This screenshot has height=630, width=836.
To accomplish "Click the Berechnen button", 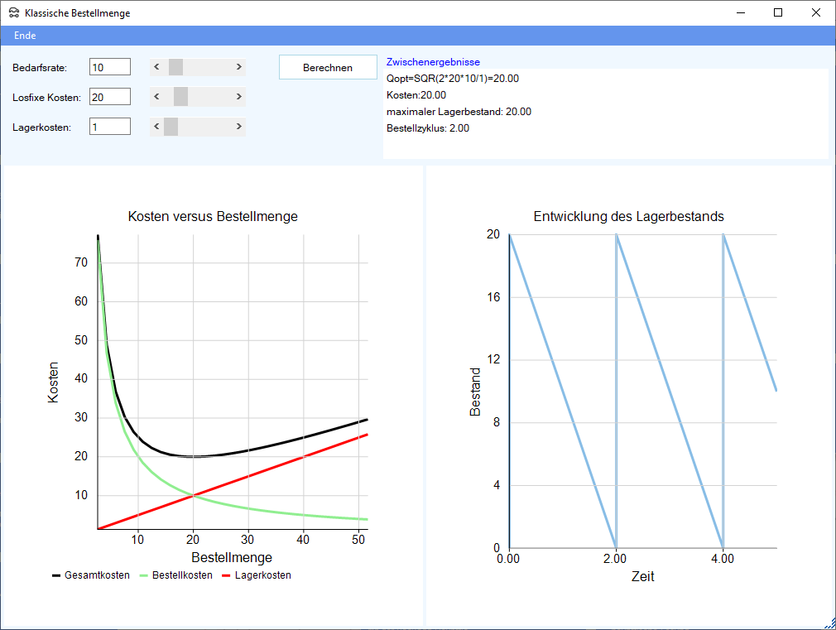I will pos(328,68).
